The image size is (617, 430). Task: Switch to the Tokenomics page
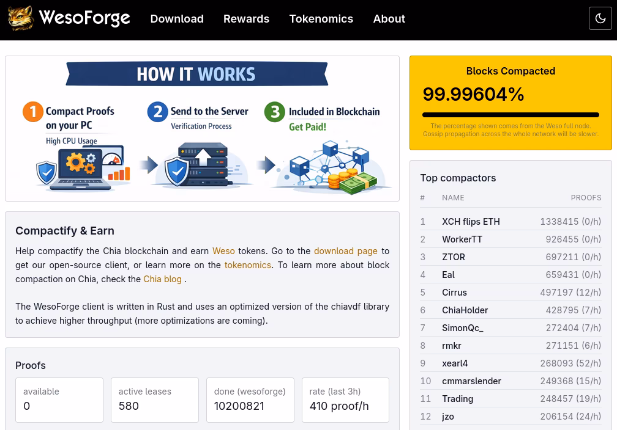click(321, 18)
